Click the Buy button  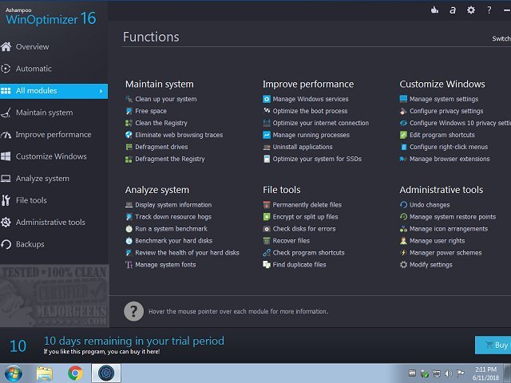click(x=493, y=345)
